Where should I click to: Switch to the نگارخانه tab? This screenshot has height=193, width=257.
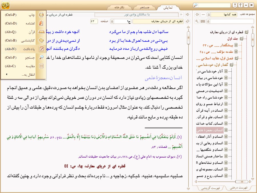pyautogui.click(x=119, y=7)
